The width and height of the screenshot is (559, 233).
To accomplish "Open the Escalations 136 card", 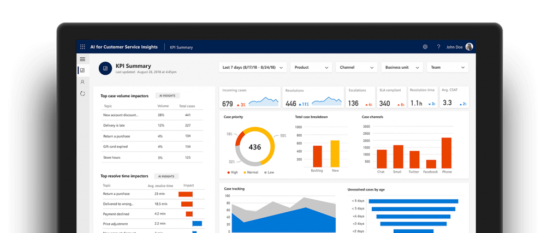I will (360, 97).
